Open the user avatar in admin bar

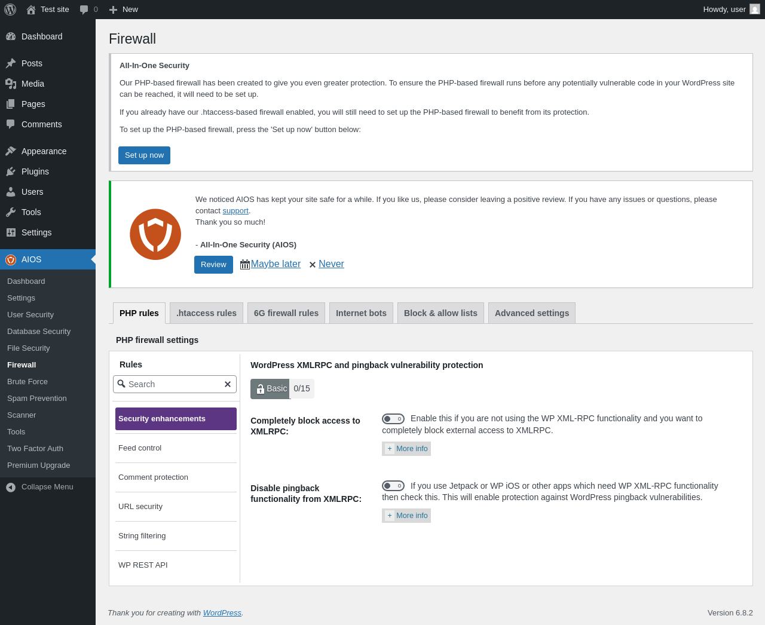tap(755, 9)
